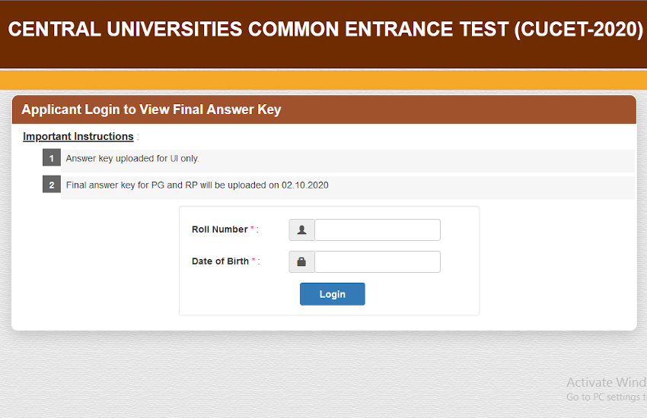
Task: Click the 02.10.2020 date in instruction two
Action: 305,185
